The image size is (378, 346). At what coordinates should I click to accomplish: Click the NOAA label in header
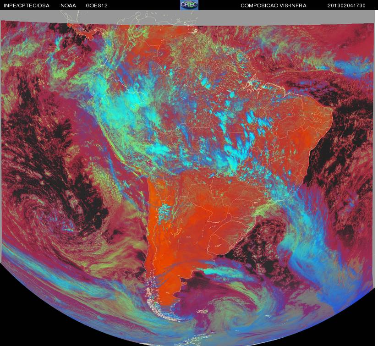coord(68,5)
